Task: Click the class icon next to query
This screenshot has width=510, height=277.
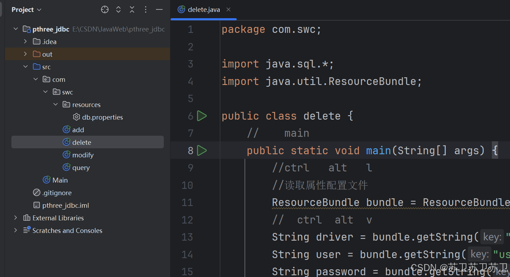Action: click(x=66, y=168)
